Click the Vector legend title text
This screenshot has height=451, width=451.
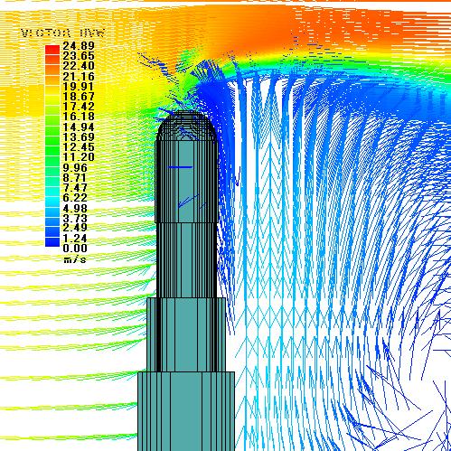(x=63, y=33)
